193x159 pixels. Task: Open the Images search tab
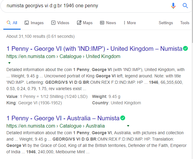(x=34, y=23)
